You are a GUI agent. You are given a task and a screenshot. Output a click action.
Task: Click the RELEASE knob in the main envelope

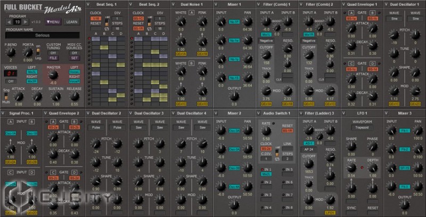[74, 97]
